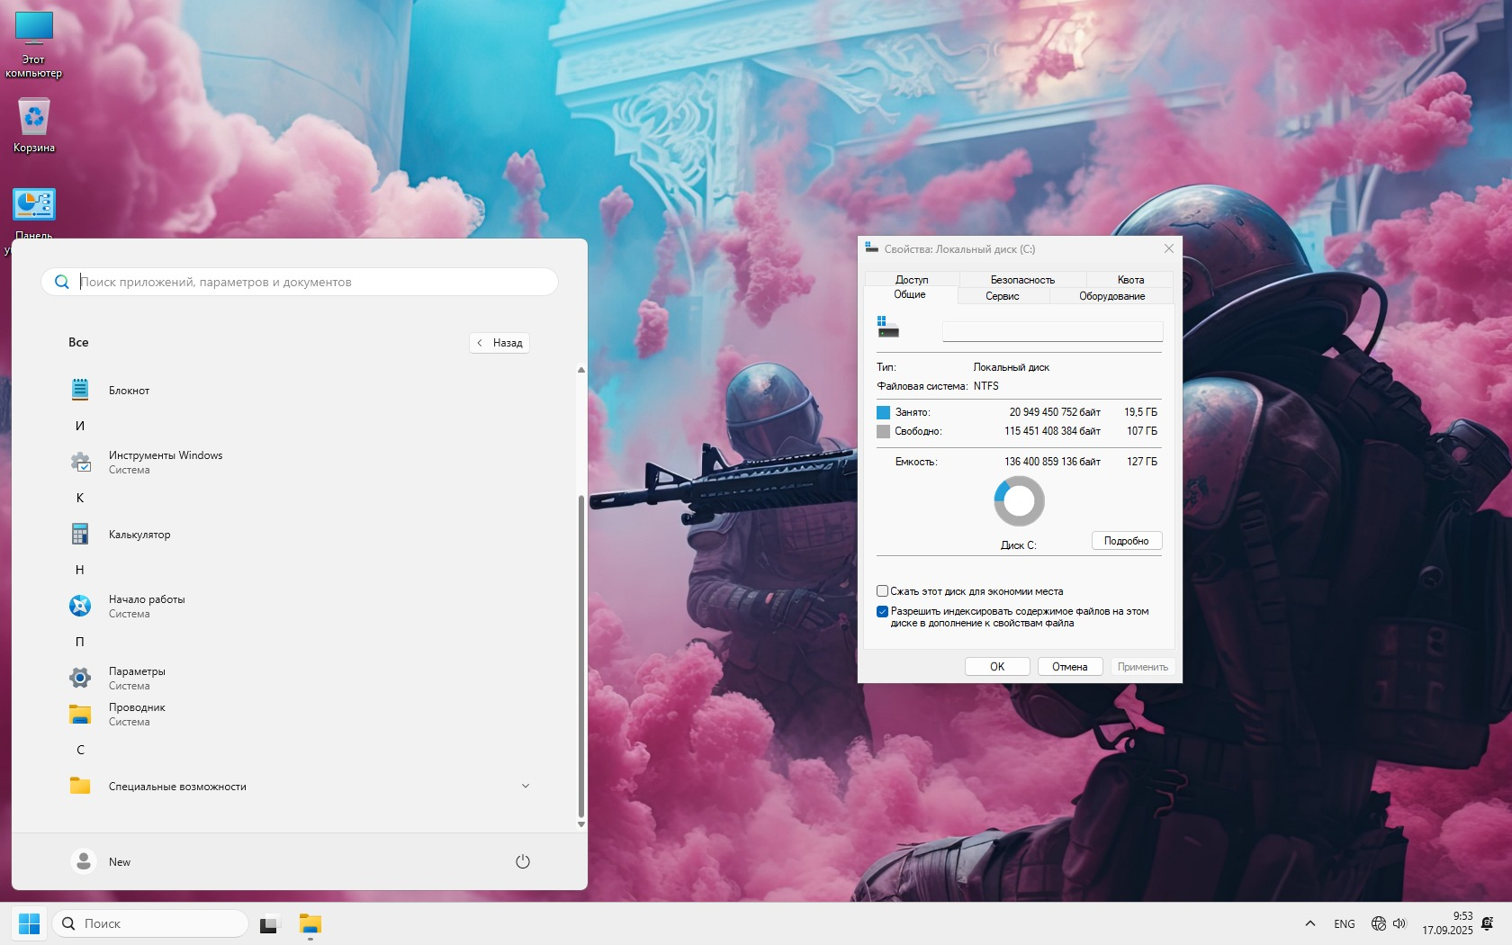Open Проводник in the app list
Image resolution: width=1512 pixels, height=945 pixels.
(137, 715)
